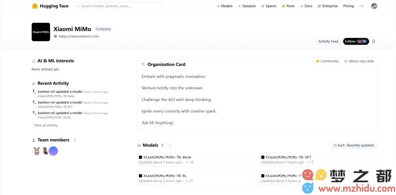
Task: Click the Models heading in models section
Action: [150, 145]
